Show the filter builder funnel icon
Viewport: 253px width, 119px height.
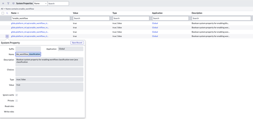[x=8, y=3]
